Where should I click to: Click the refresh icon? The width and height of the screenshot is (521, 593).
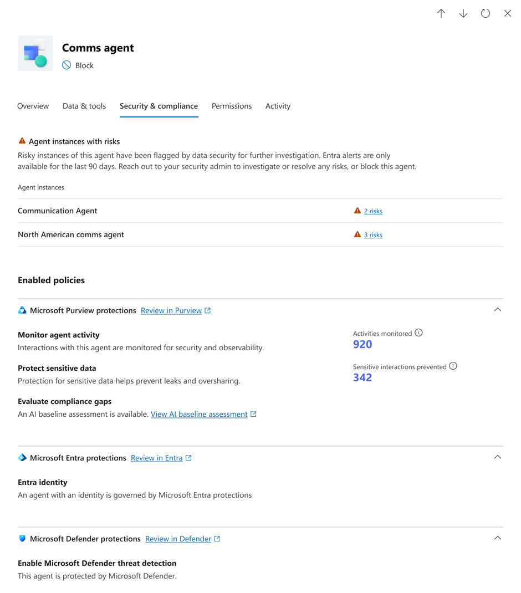point(486,13)
